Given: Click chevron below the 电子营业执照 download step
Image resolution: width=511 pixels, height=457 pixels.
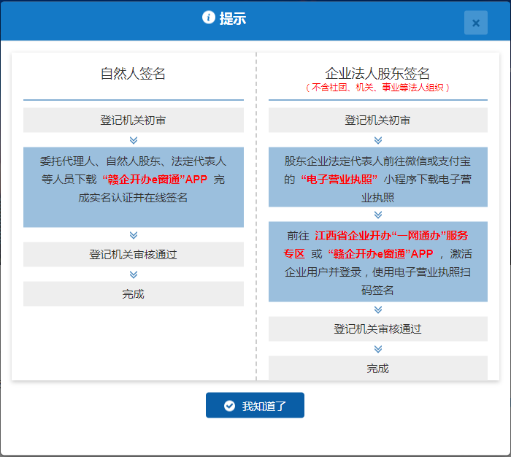Looking at the screenshot, I should tap(378, 215).
